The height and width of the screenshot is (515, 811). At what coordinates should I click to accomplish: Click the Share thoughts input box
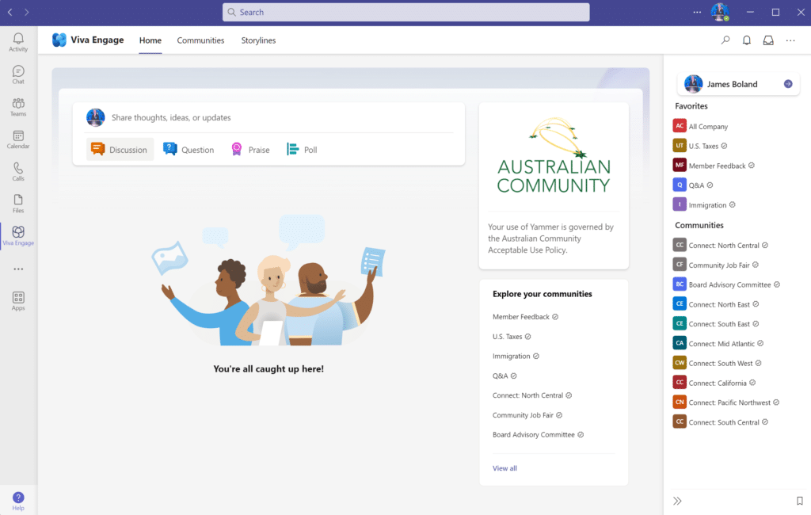click(269, 117)
